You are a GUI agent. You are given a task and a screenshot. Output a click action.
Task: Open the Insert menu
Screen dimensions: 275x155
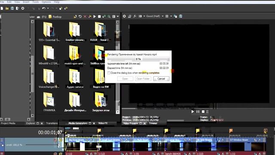26,2
